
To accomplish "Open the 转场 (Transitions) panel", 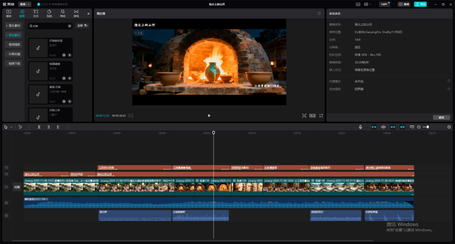I will coord(76,13).
